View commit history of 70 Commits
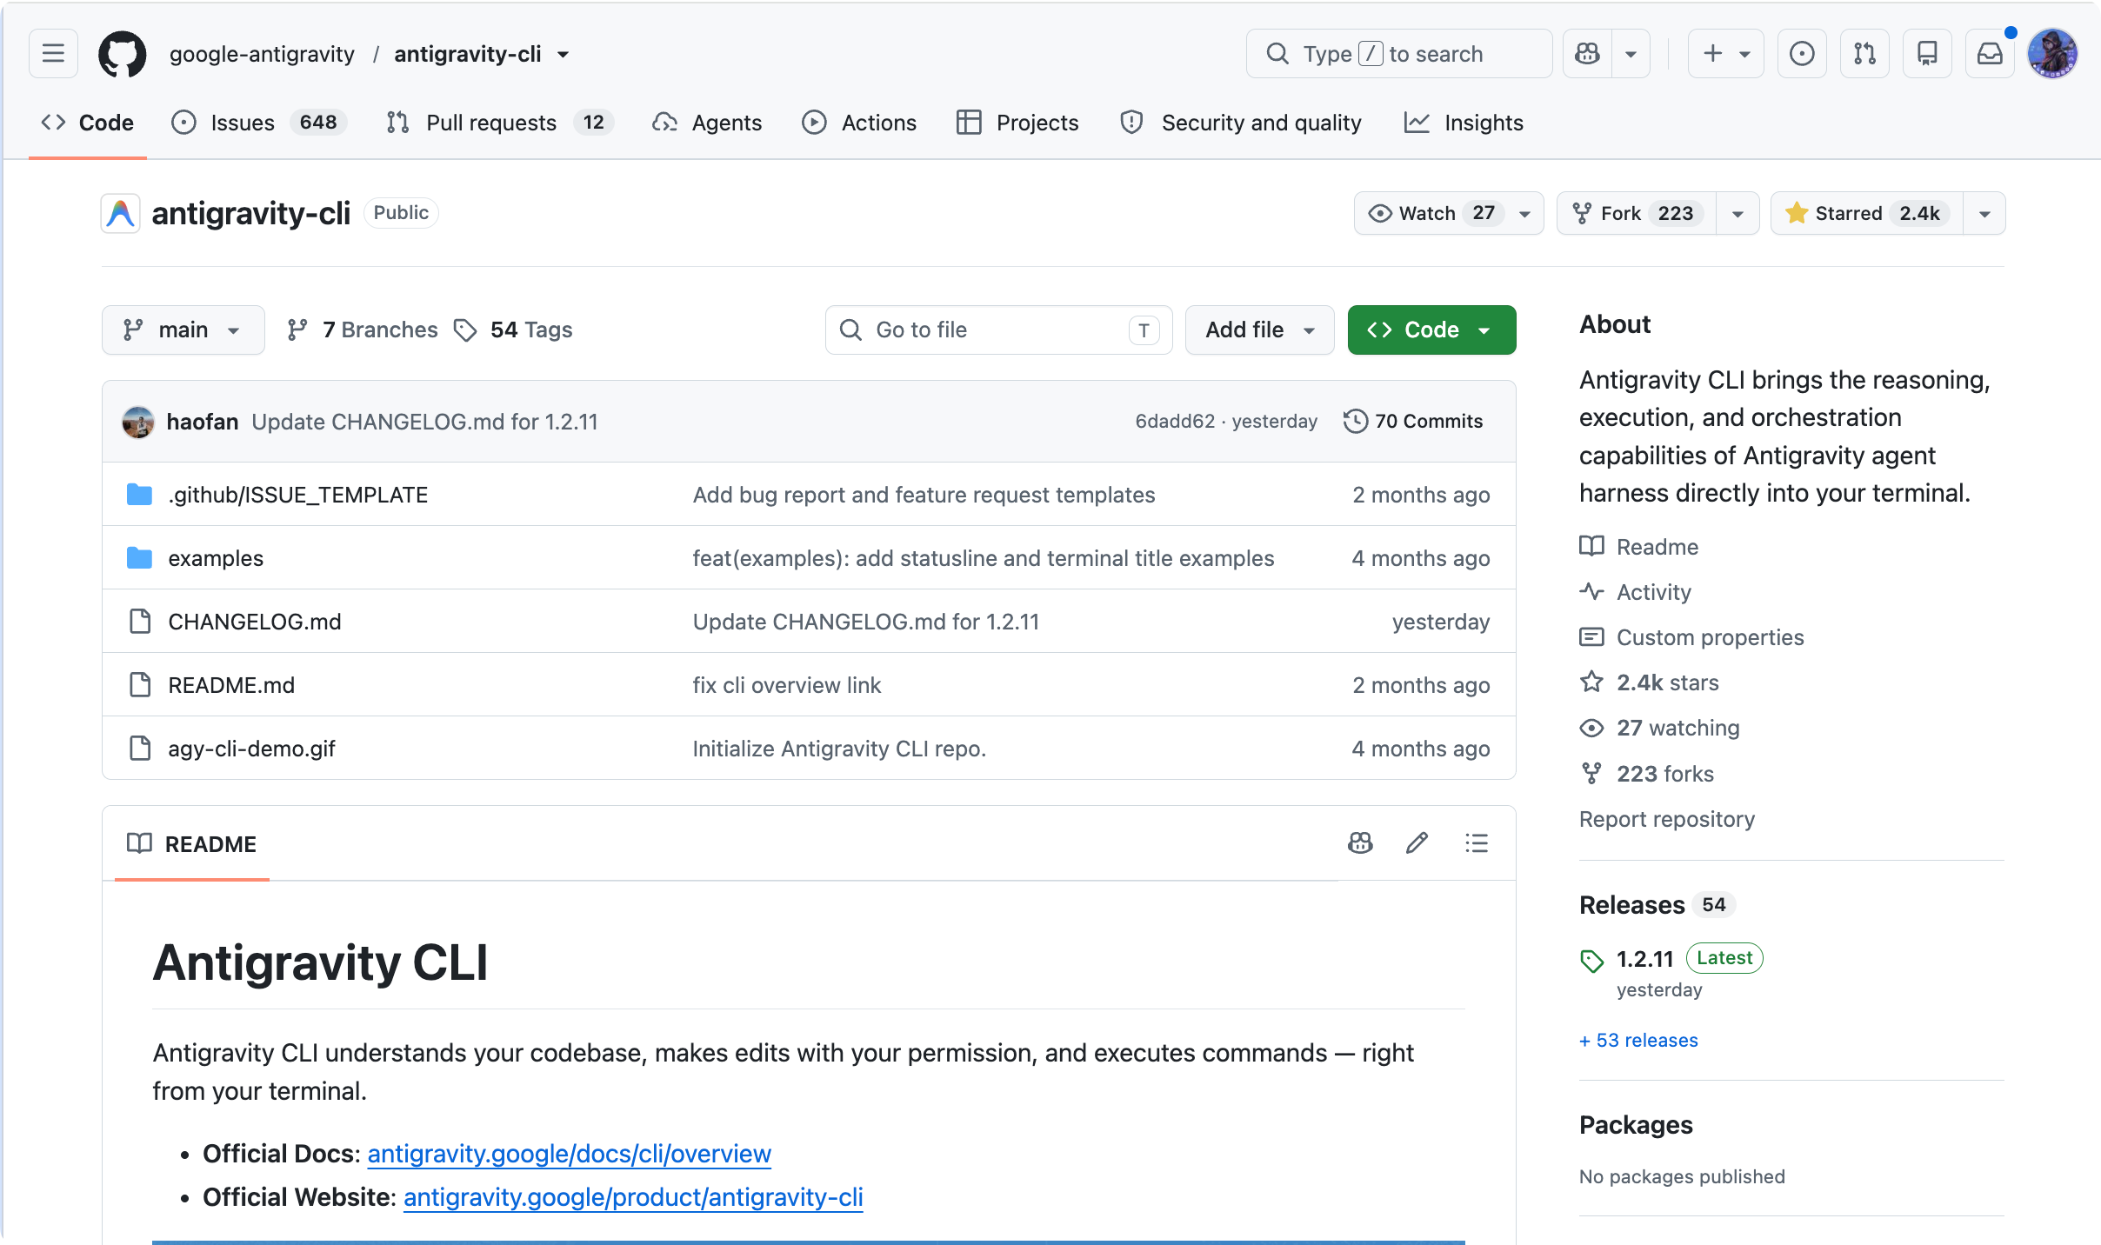2101x1245 pixels. 1413,421
